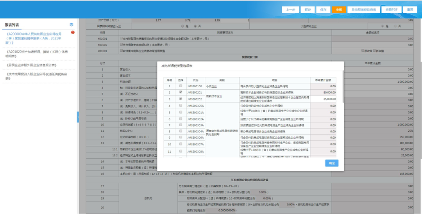The width and height of the screenshot is (422, 214).
Task: Click the 小微企业 category cell
Action: coord(222,86)
